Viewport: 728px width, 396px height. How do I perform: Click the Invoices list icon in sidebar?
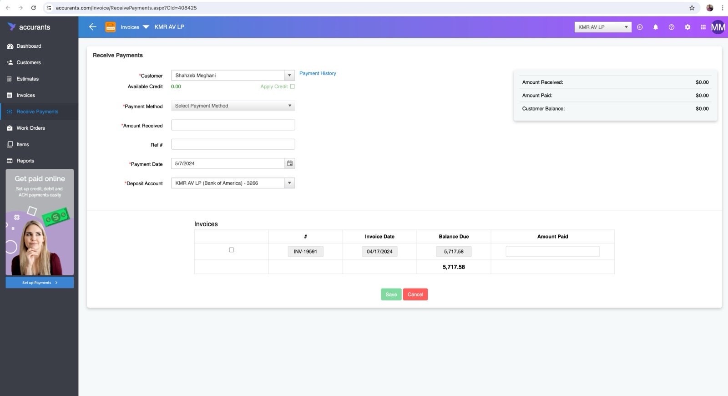10,95
